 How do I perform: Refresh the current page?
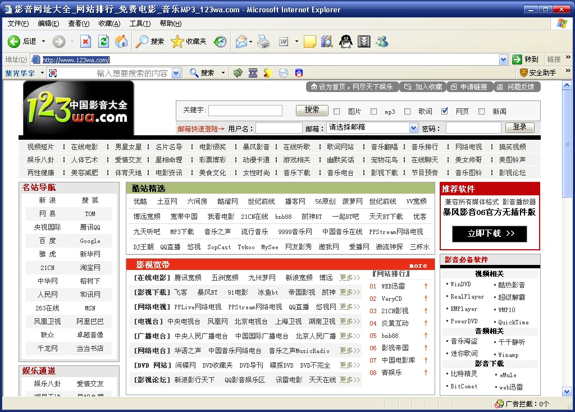[x=103, y=42]
